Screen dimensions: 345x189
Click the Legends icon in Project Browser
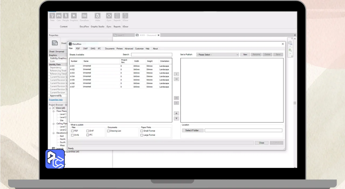pos(53,148)
